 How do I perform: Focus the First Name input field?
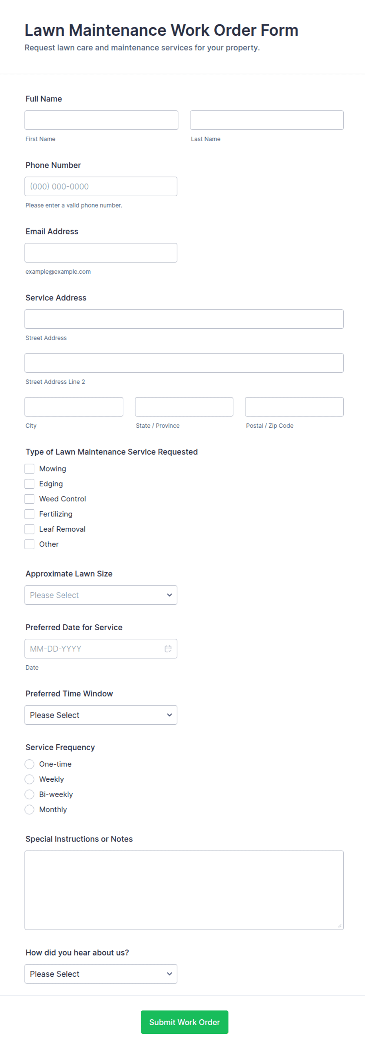101,120
